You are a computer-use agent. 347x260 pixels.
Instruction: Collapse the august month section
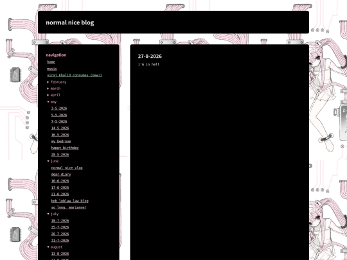pos(55,247)
